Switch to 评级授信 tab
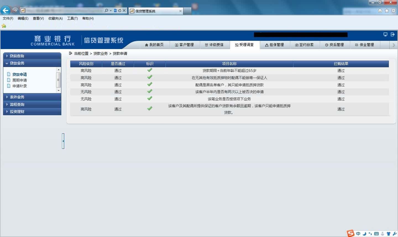Screen dimensions: 398x237 click(x=214, y=45)
